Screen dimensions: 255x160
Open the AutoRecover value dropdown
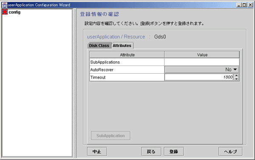[201, 70]
